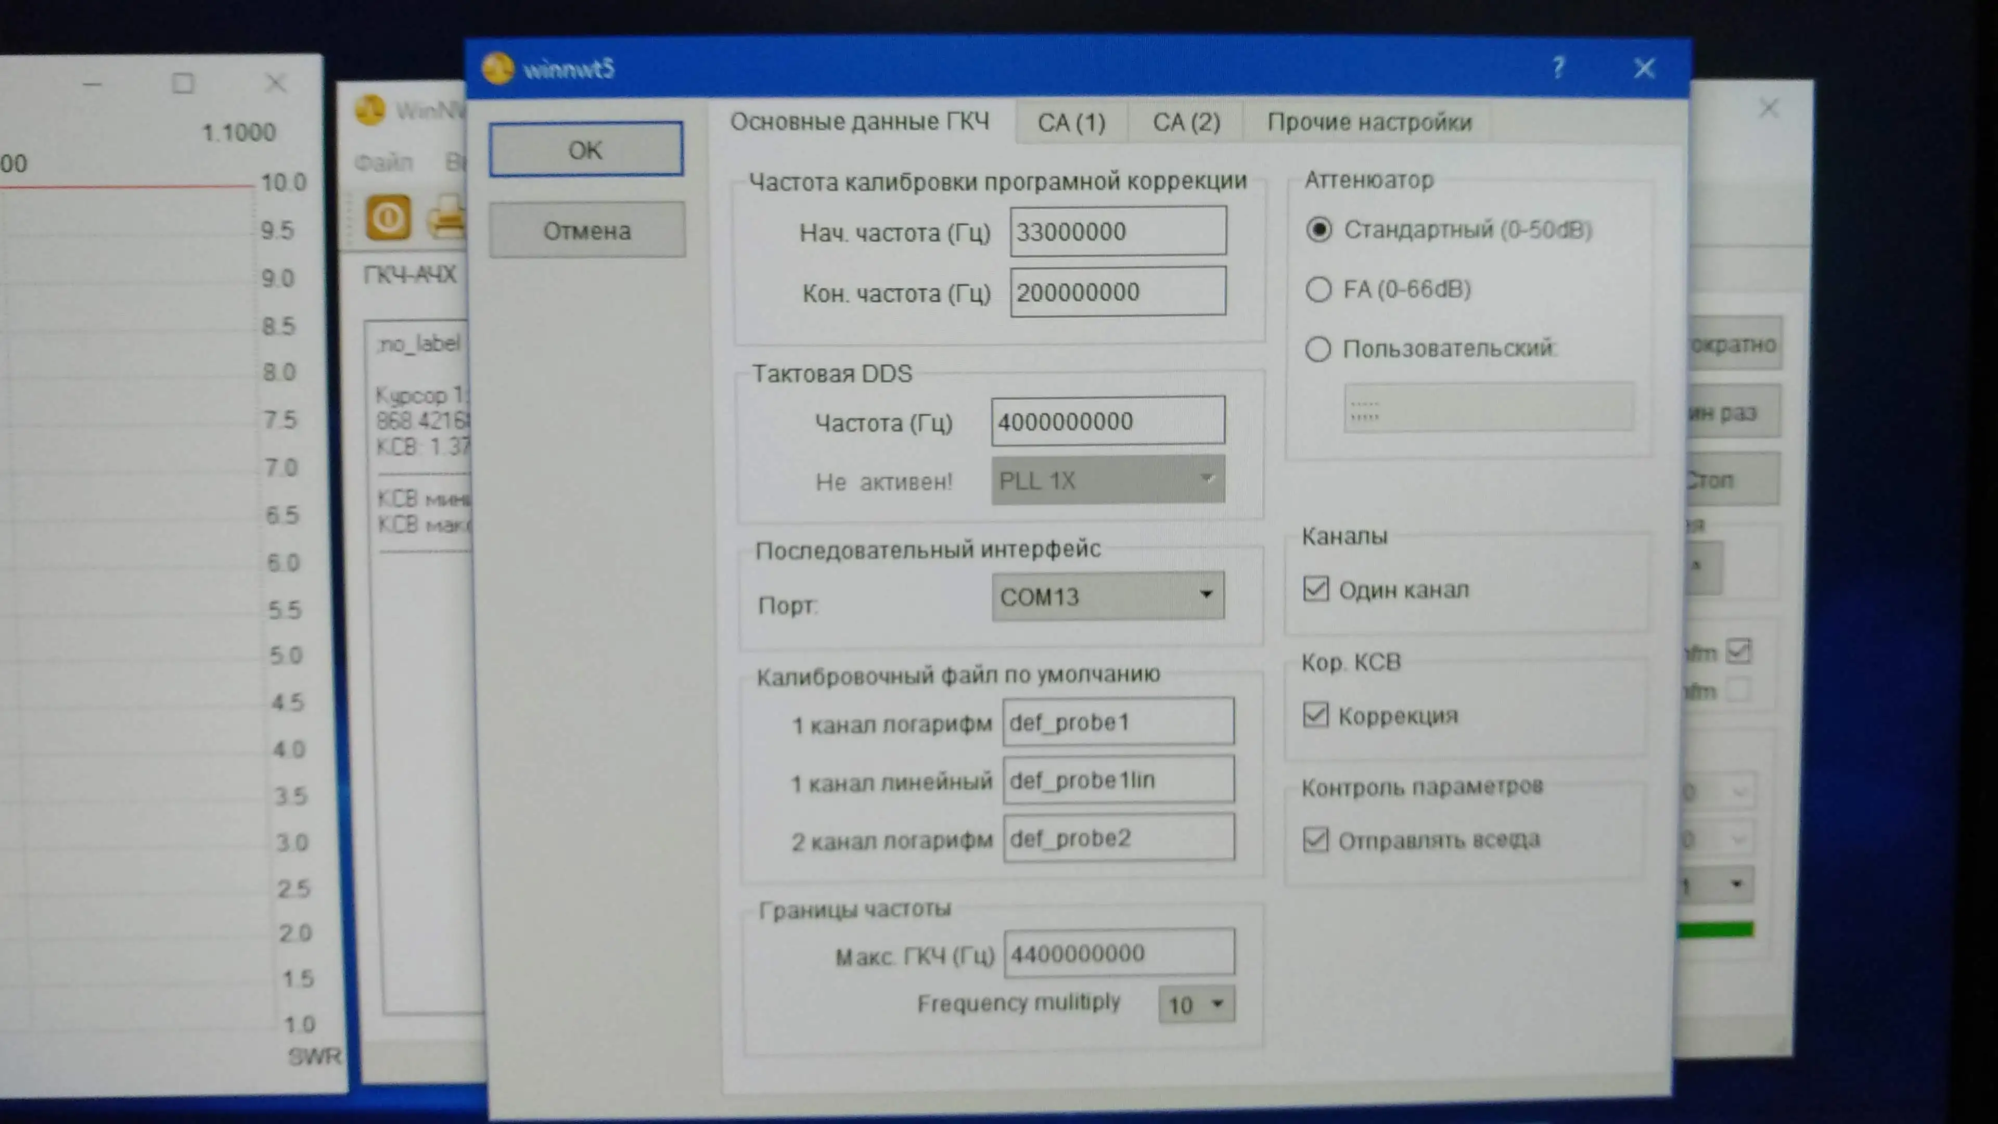Open the COM13 port dropdown
Screen dimensions: 1998x1124
click(1108, 596)
